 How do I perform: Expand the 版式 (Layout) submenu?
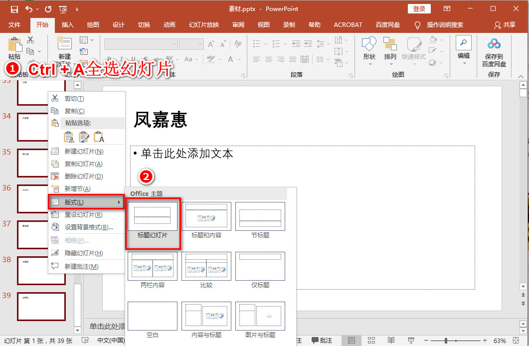pyautogui.click(x=86, y=202)
